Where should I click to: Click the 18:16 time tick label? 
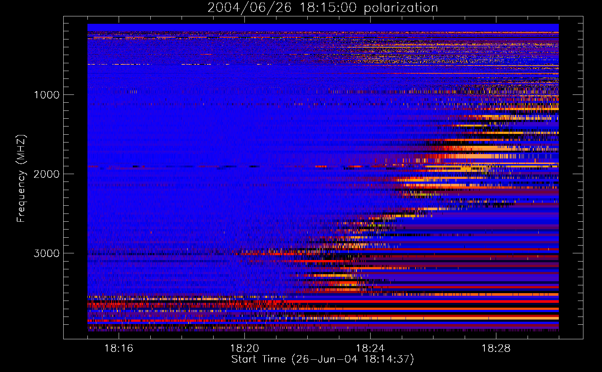pyautogui.click(x=119, y=348)
